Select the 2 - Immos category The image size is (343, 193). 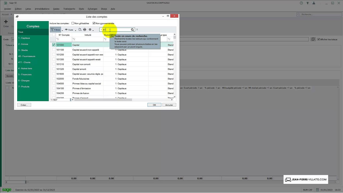point(33,44)
